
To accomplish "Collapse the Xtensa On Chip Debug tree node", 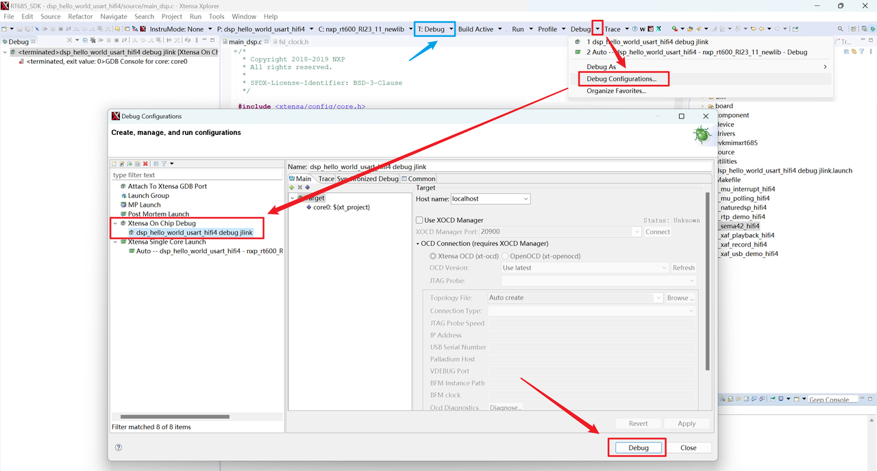I will click(x=115, y=223).
